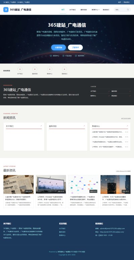Open 服务项目 link in dark newsroom panel

tap(114, 91)
